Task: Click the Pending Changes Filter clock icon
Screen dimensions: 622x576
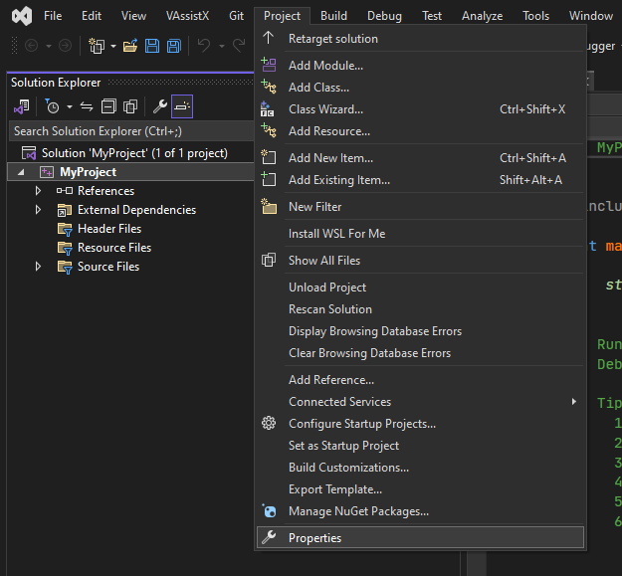Action: [x=52, y=106]
